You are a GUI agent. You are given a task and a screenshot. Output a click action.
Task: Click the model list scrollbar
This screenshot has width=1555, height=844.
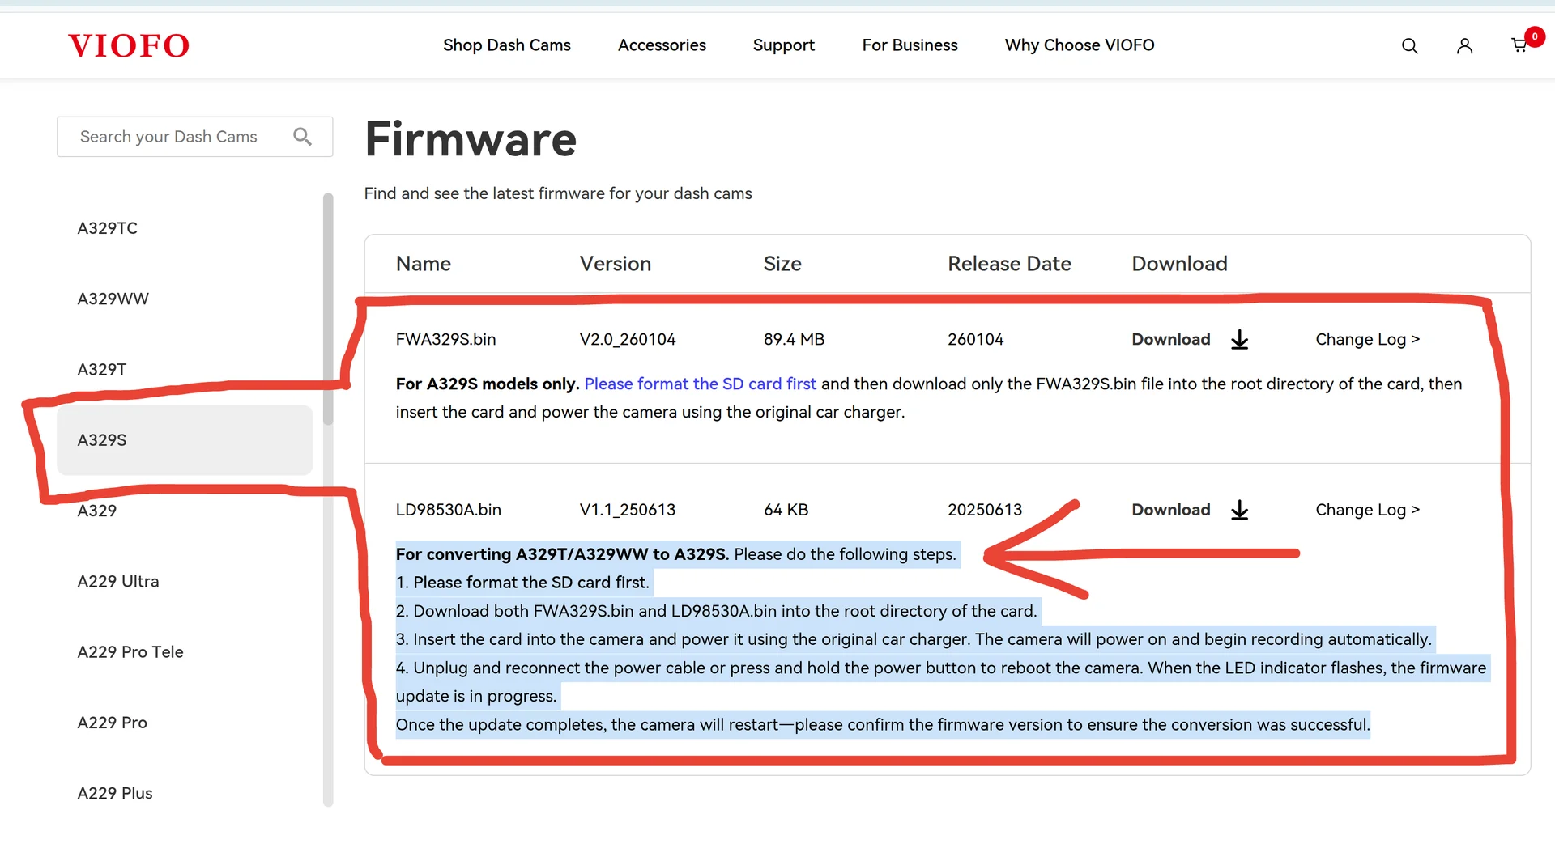(328, 307)
